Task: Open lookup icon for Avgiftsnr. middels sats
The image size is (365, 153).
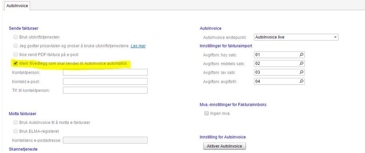Action: tap(301, 63)
